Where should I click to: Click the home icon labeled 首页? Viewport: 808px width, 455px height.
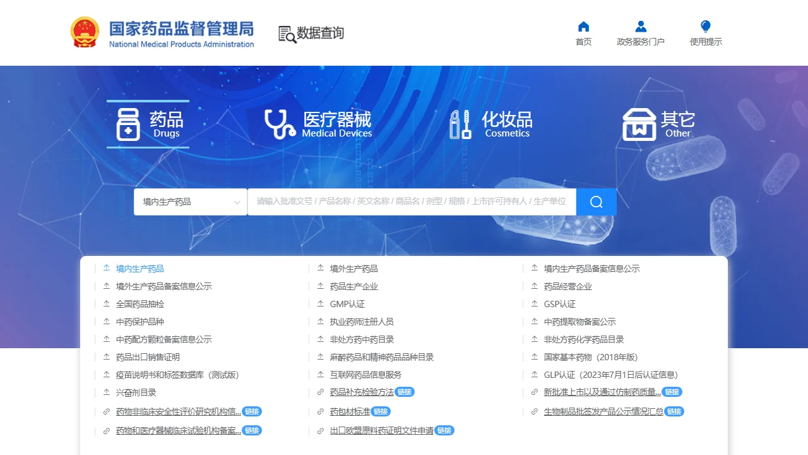(583, 27)
